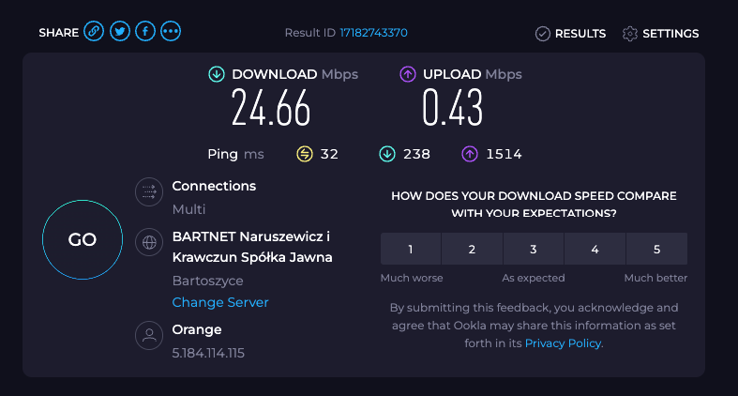738x396 pixels.
Task: Click the BARTNET Naruszewicz server name
Action: tap(252, 247)
